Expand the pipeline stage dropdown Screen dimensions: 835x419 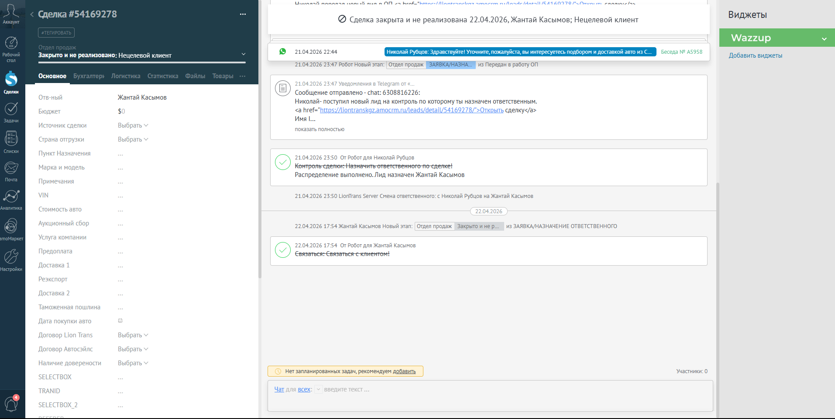[x=244, y=54]
